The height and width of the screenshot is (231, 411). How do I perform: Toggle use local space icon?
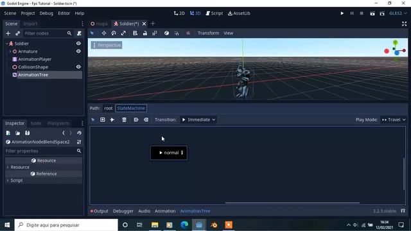(166, 33)
